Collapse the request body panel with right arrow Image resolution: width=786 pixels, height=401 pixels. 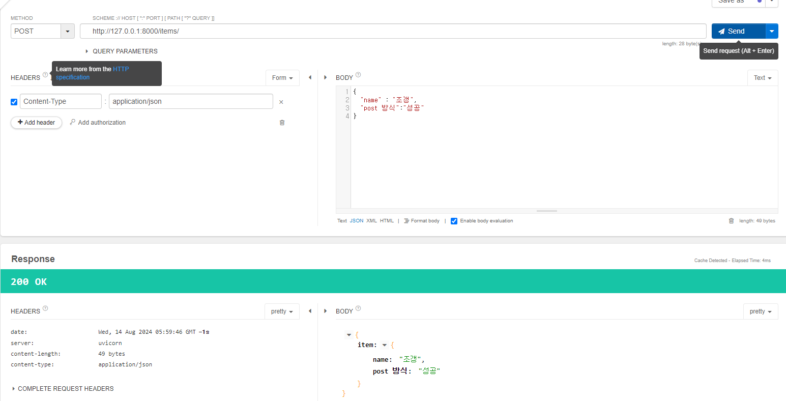(326, 77)
